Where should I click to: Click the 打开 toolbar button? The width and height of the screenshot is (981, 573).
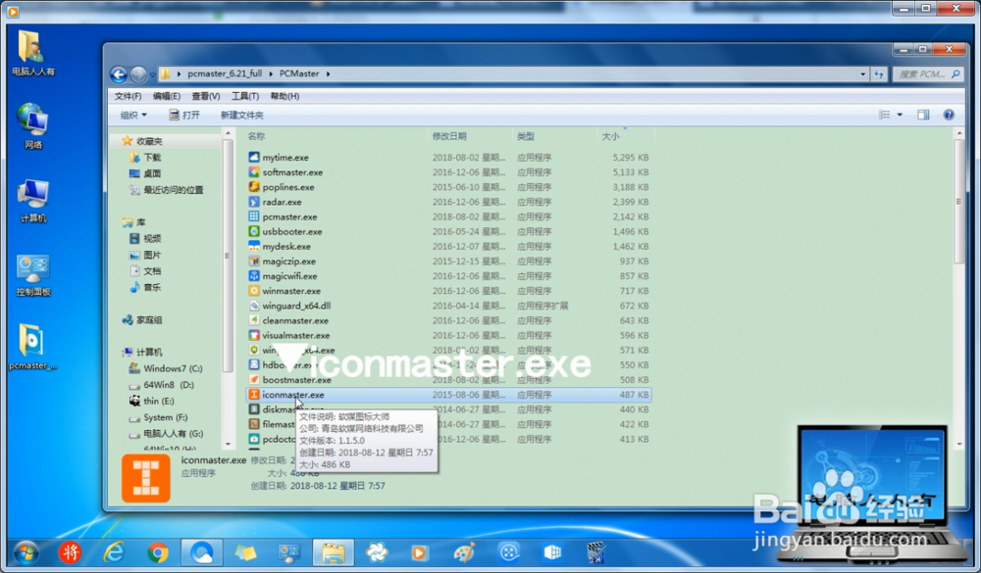point(184,115)
